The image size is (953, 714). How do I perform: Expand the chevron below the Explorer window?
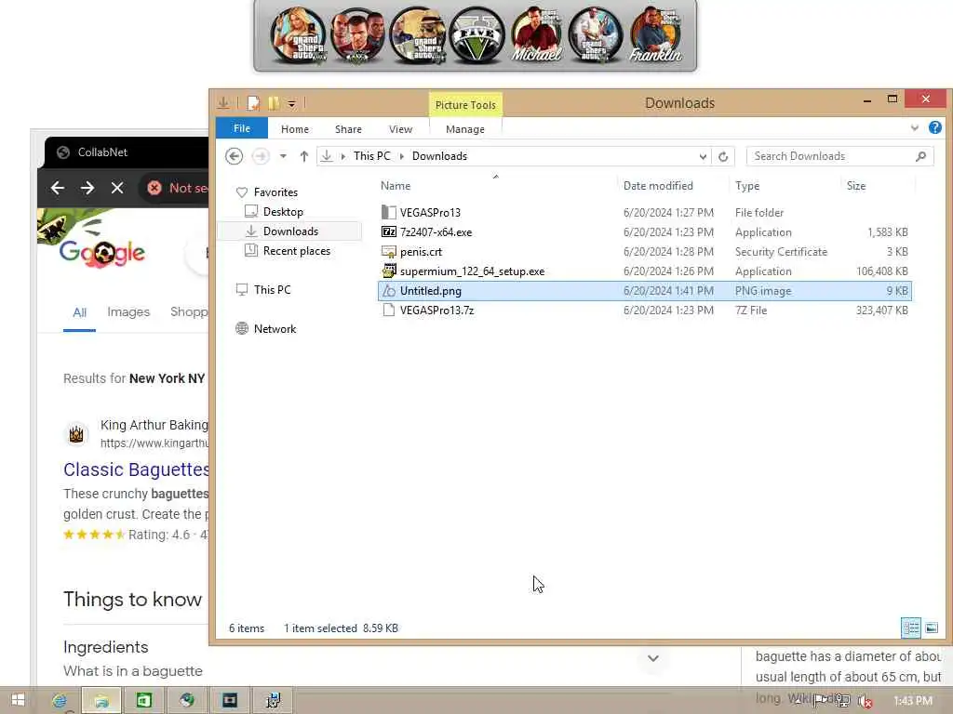[653, 658]
